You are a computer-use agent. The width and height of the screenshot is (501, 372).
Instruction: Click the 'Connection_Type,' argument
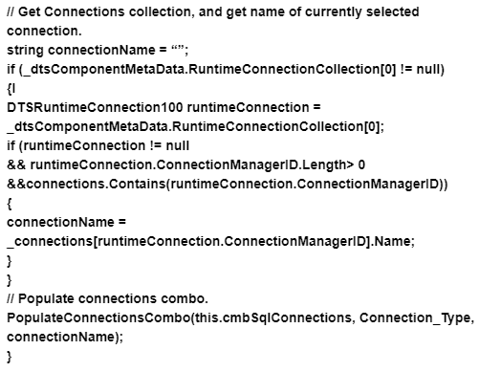(x=417, y=318)
